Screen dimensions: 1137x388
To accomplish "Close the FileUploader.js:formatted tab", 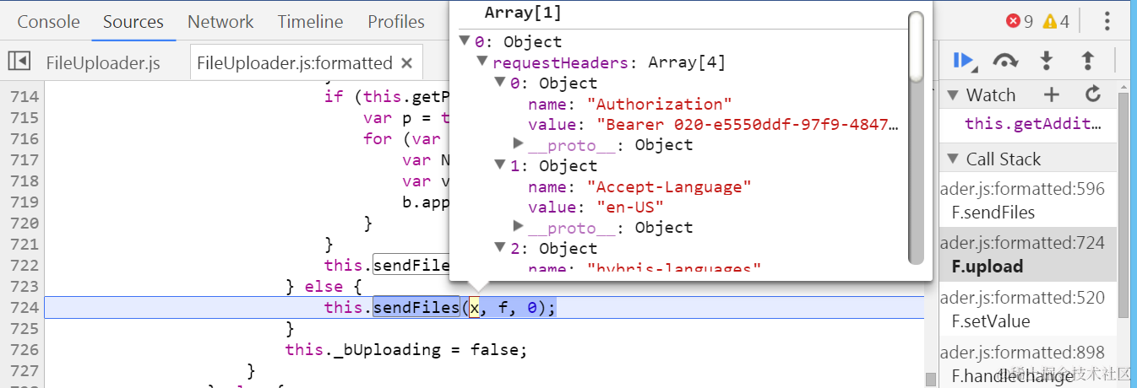I will pyautogui.click(x=406, y=63).
